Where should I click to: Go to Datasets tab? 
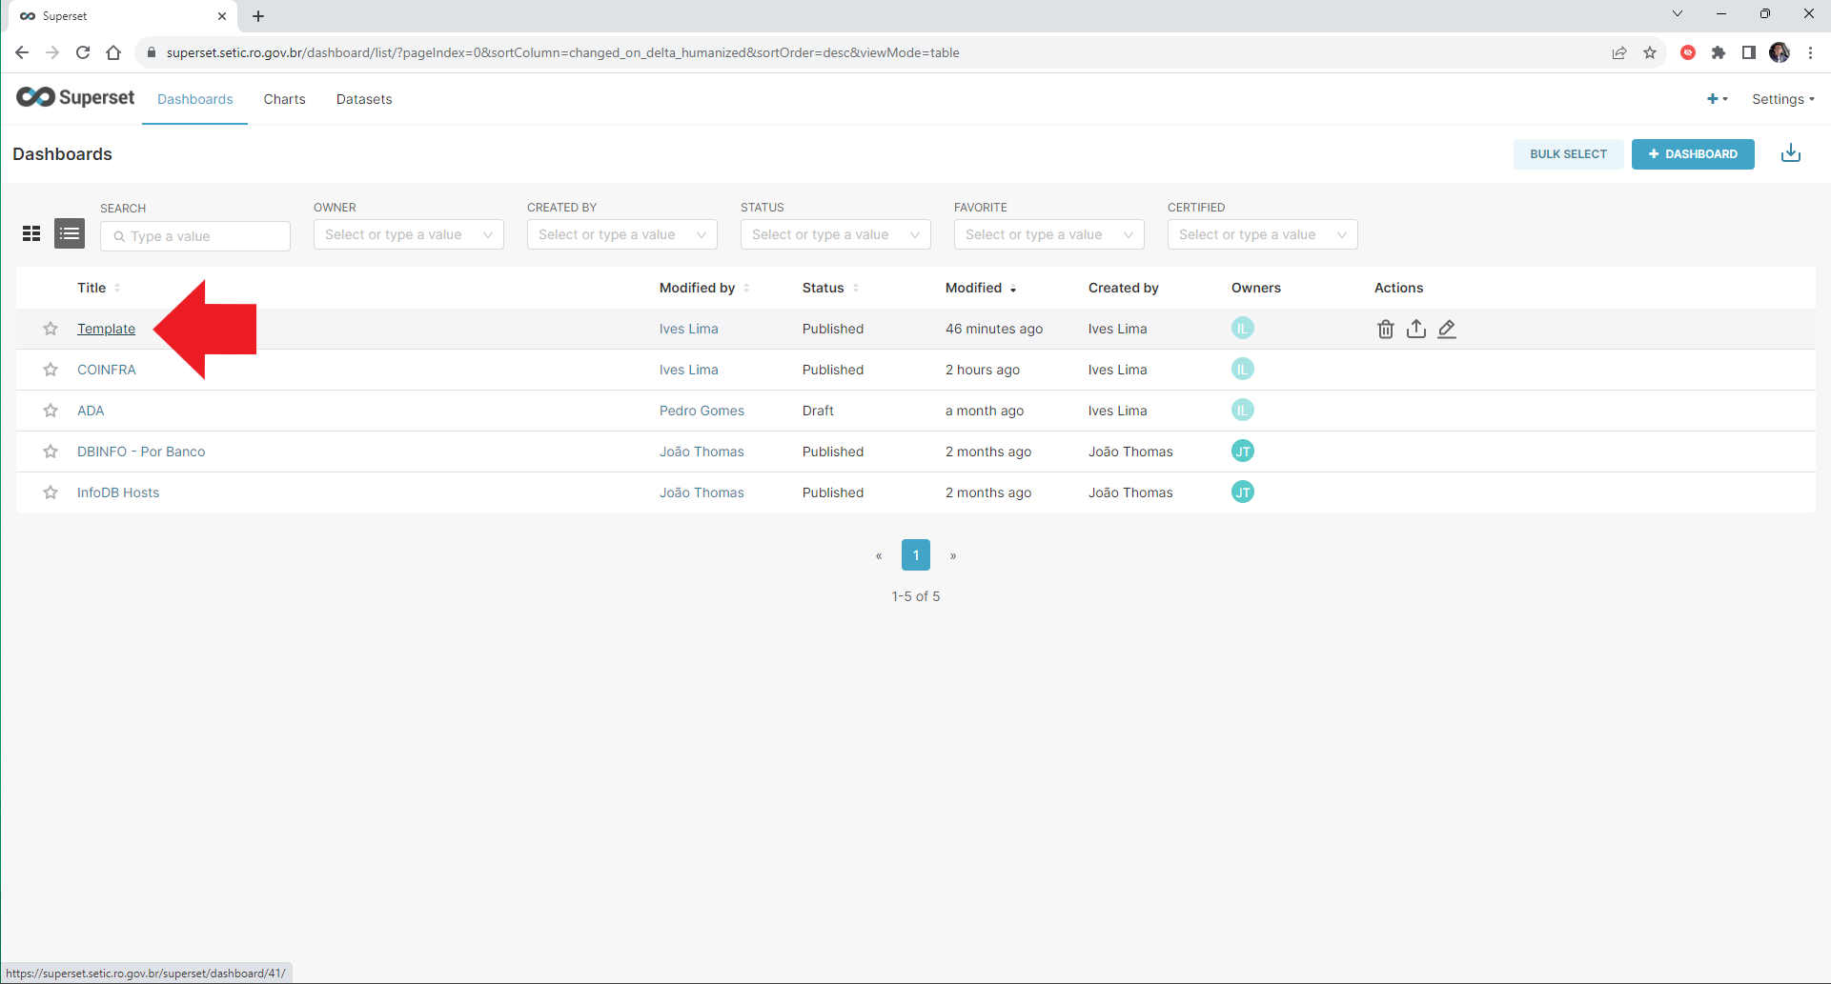tap(364, 99)
